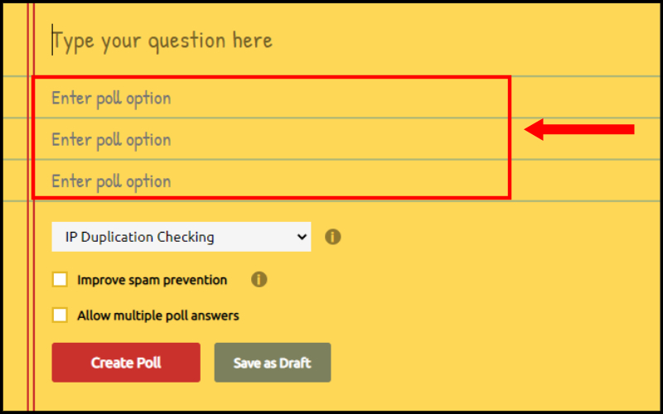Open info icon beside IP Duplication Checking
The image size is (663, 414).
333,237
